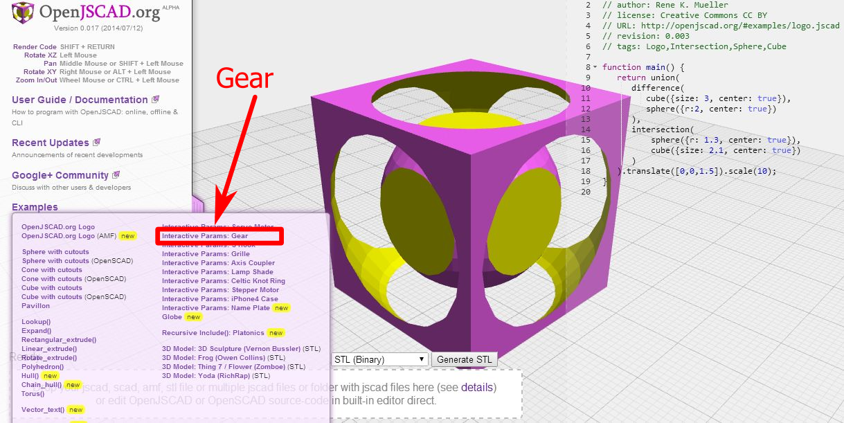Open the Cube with cutouts example
844x423 pixels.
click(x=52, y=288)
